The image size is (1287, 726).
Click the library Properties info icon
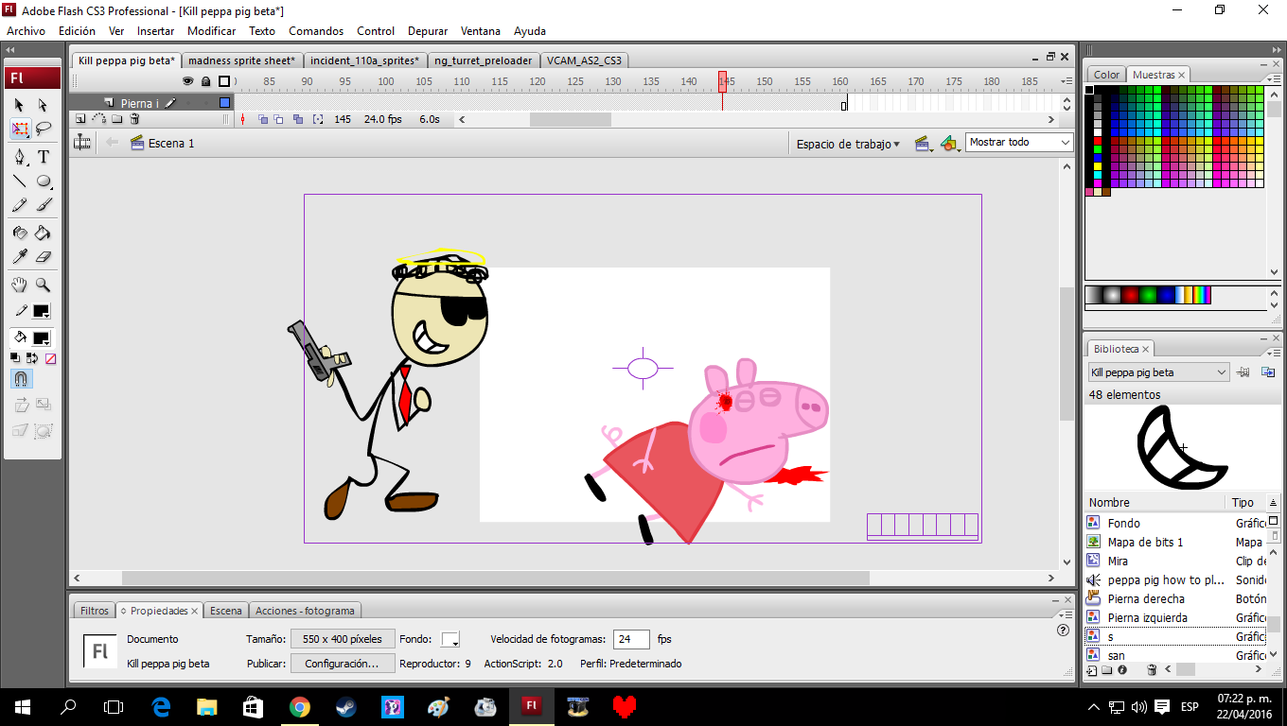1122,670
